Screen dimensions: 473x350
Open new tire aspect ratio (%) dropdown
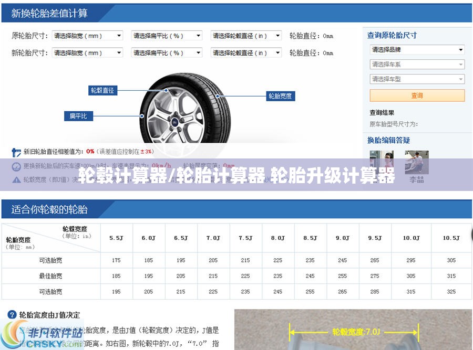167,53
